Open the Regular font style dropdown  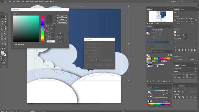point(196,72)
